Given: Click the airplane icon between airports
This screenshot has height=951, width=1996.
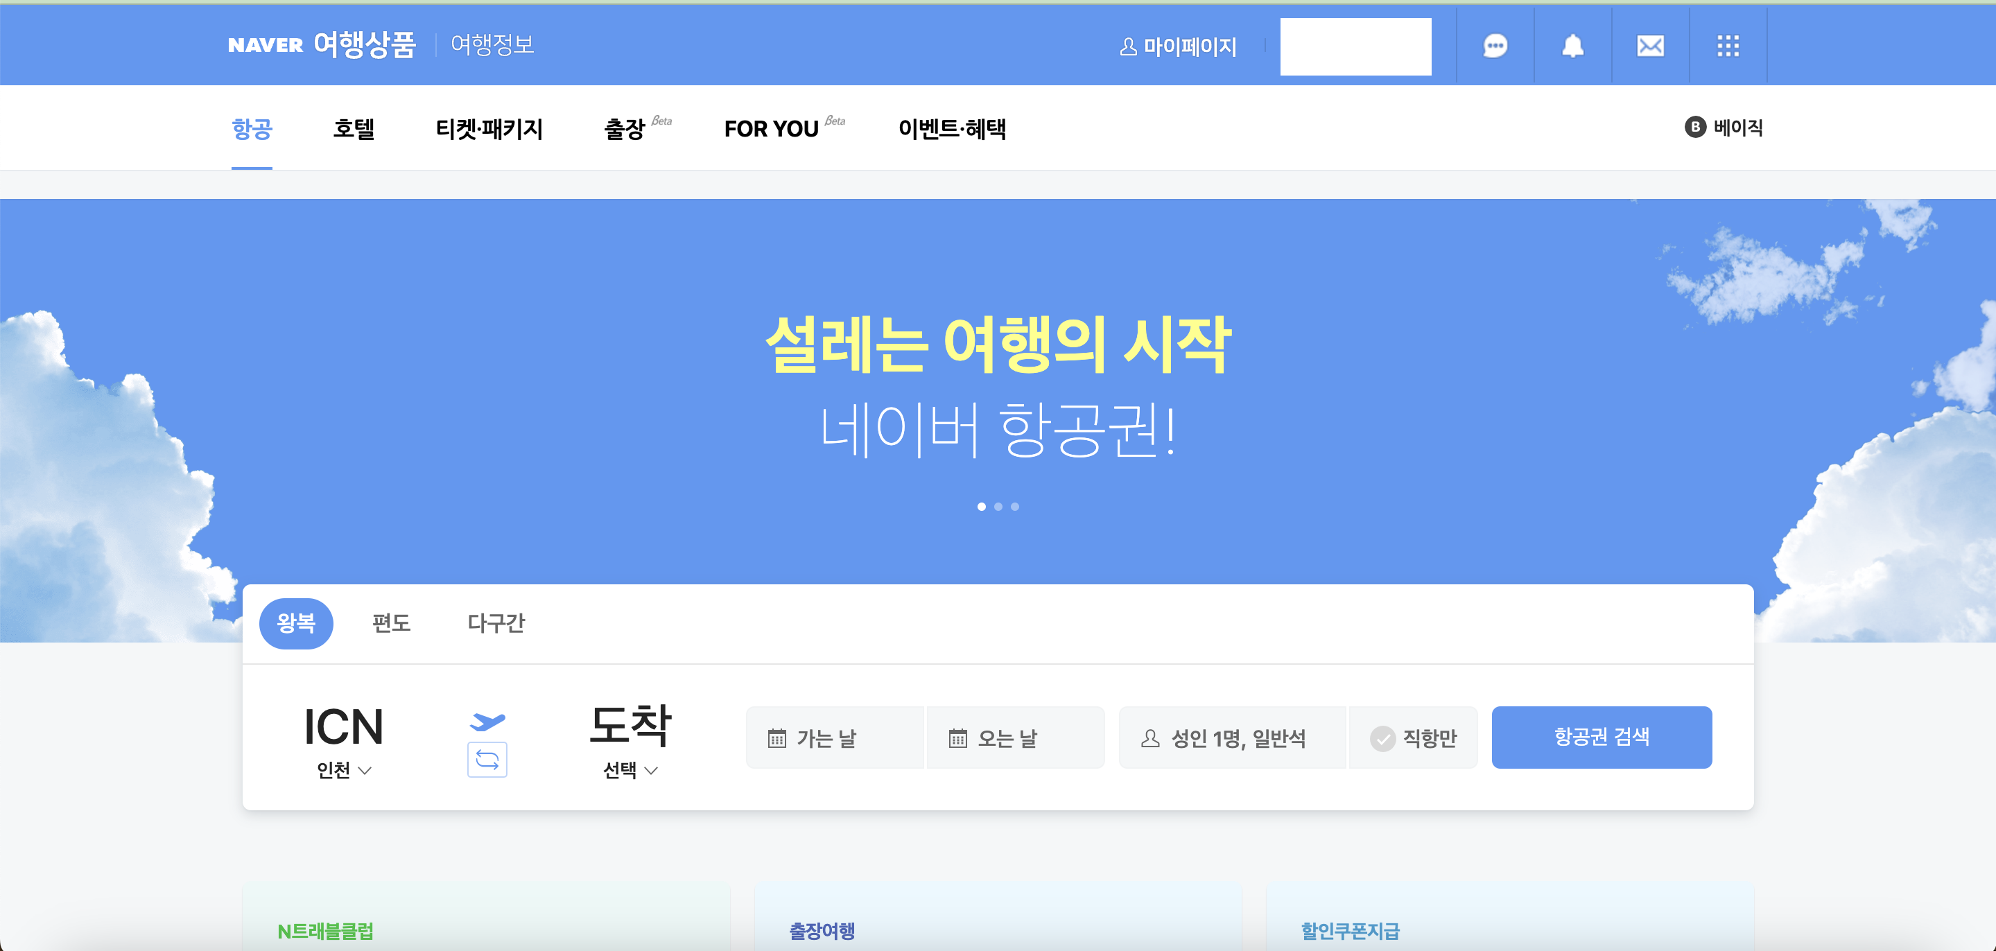Looking at the screenshot, I should [x=487, y=722].
